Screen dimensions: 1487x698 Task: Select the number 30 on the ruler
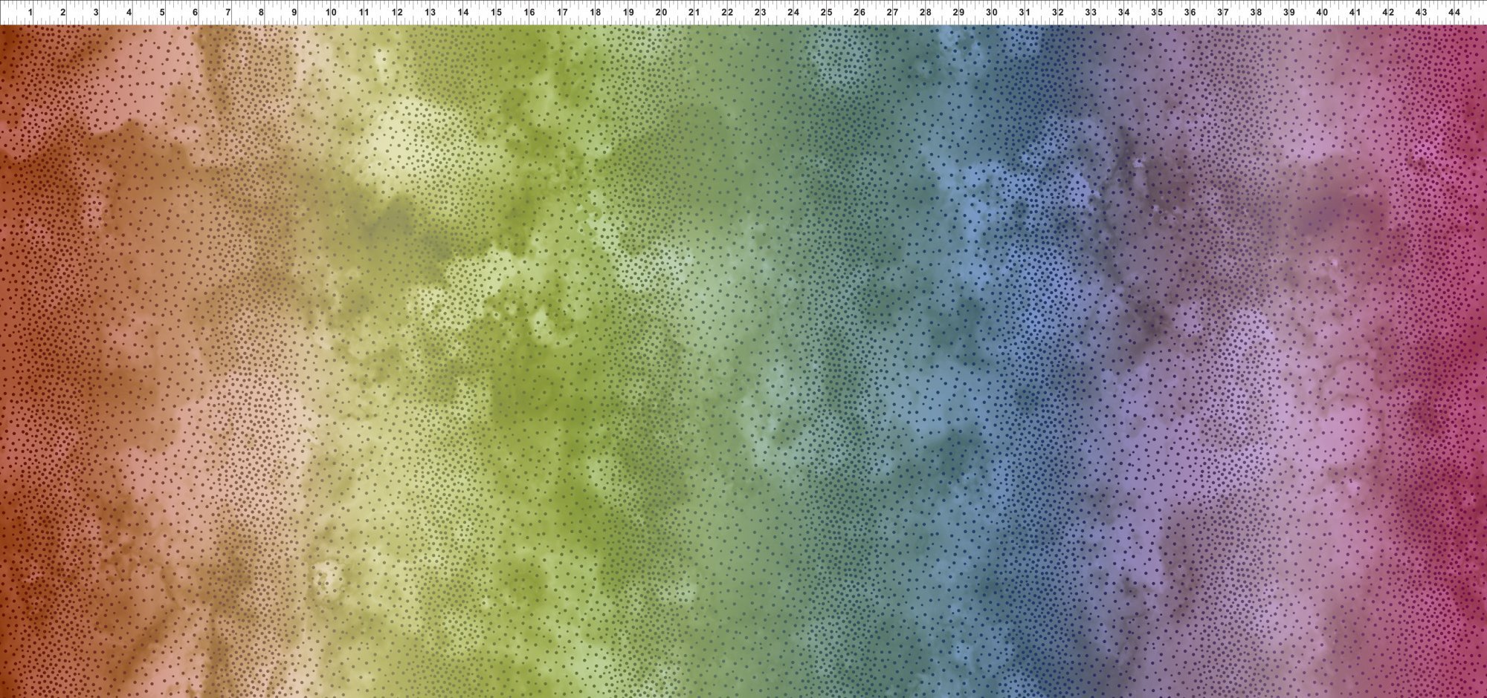click(992, 13)
